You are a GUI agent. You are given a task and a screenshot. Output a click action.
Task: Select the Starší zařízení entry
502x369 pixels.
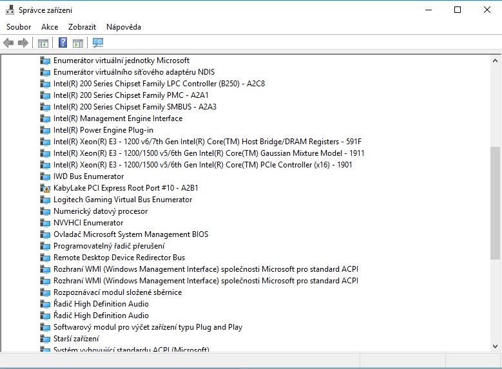[x=76, y=339]
